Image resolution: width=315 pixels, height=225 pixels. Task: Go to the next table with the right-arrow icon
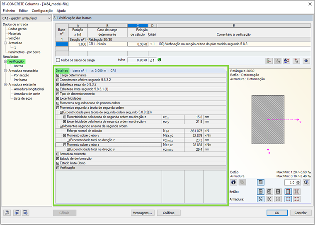pyautogui.click(x=26, y=213)
